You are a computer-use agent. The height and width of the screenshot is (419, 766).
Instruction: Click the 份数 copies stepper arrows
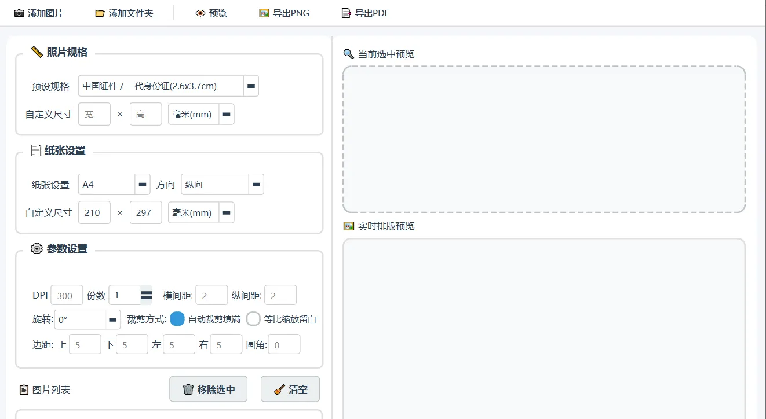(146, 295)
